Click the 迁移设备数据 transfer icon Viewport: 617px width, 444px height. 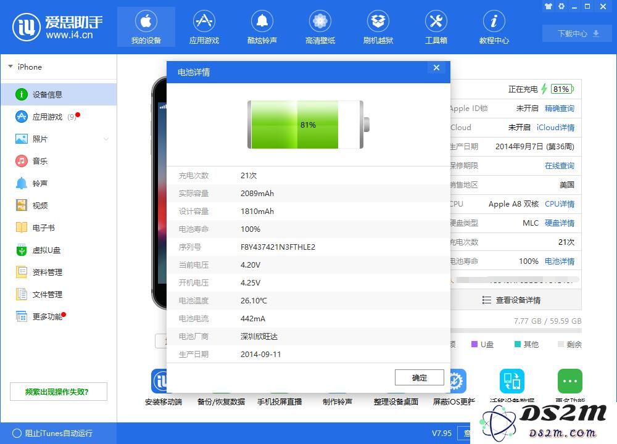(x=511, y=381)
